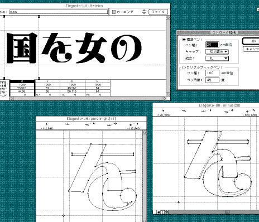Open the キャップ dropdown showing 切り詰め
The image size is (259, 222).
click(x=217, y=51)
